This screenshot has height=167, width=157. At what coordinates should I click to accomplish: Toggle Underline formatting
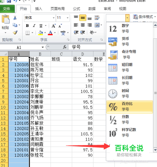[x=41, y=26]
